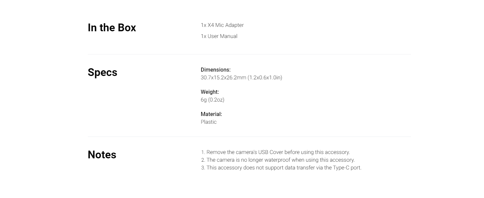The height and width of the screenshot is (198, 484).
Task: Click the "Plastic" material value
Action: coord(209,122)
